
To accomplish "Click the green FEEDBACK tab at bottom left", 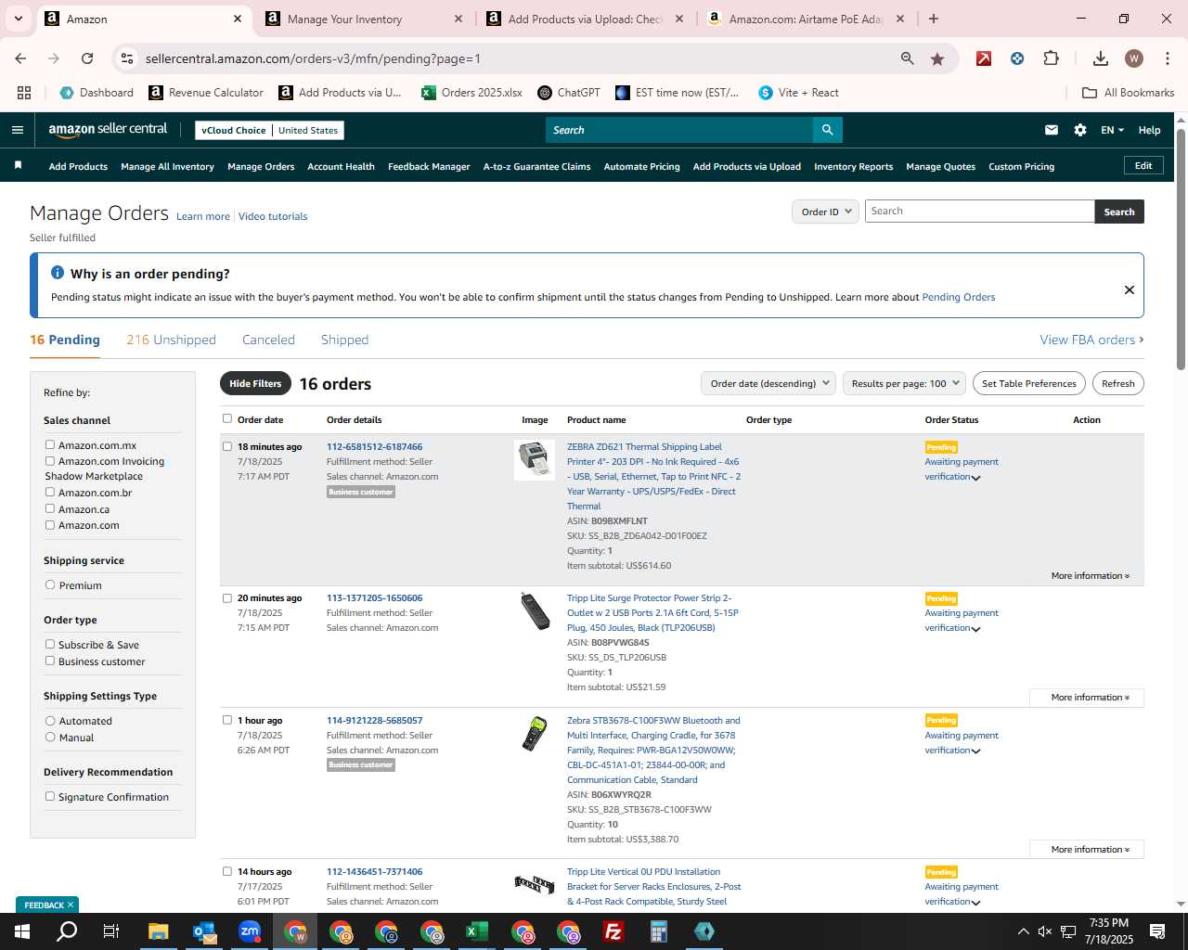I will (x=47, y=905).
